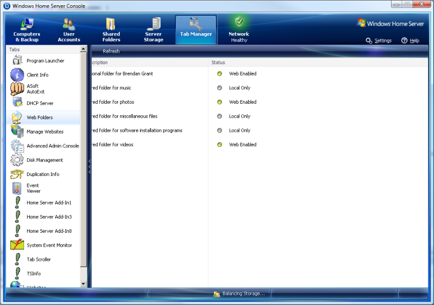
Task: Select the Program Launcher label
Action: [45, 61]
